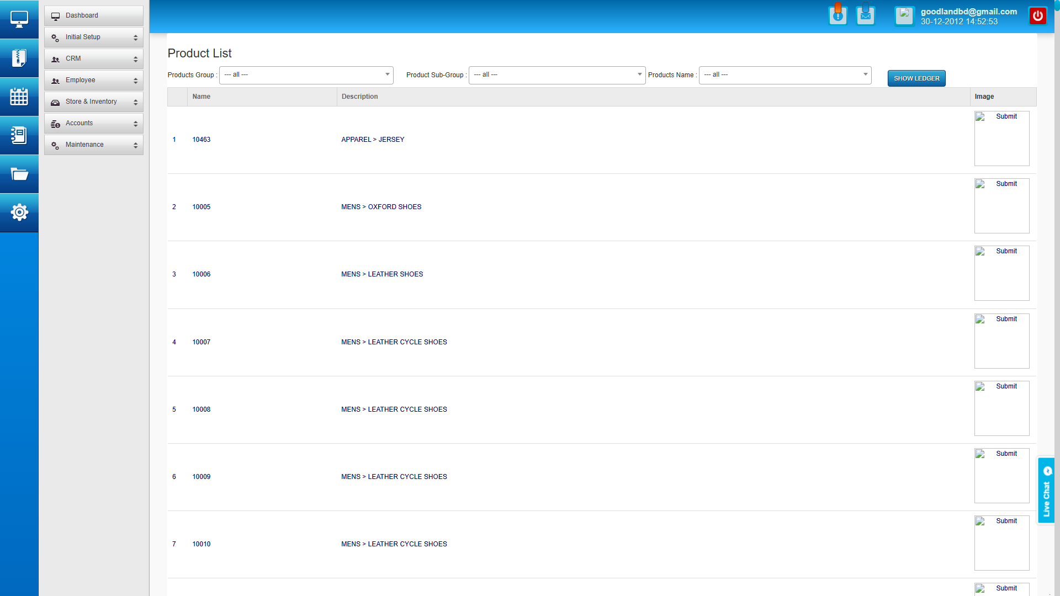Click the notification alert icon in the header
1060x596 pixels.
tap(838, 15)
